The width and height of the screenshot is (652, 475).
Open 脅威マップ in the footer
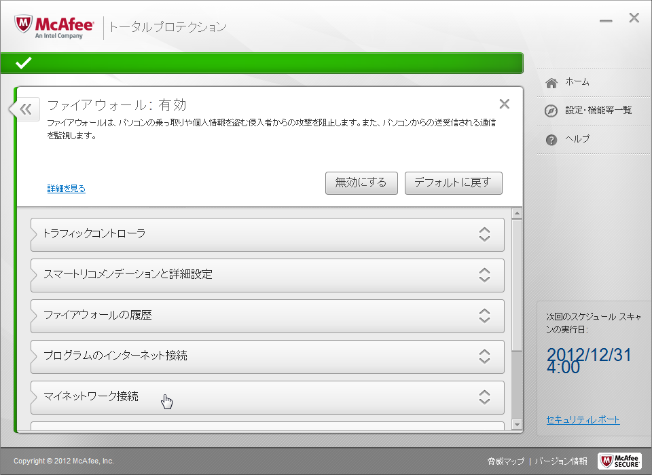505,461
